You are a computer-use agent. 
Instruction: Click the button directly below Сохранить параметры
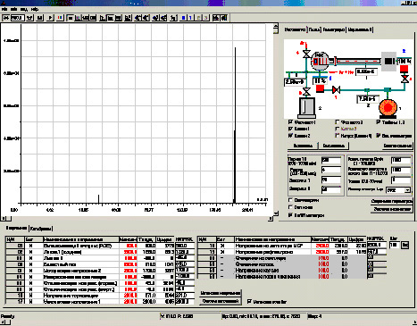pyautogui.click(x=392, y=209)
